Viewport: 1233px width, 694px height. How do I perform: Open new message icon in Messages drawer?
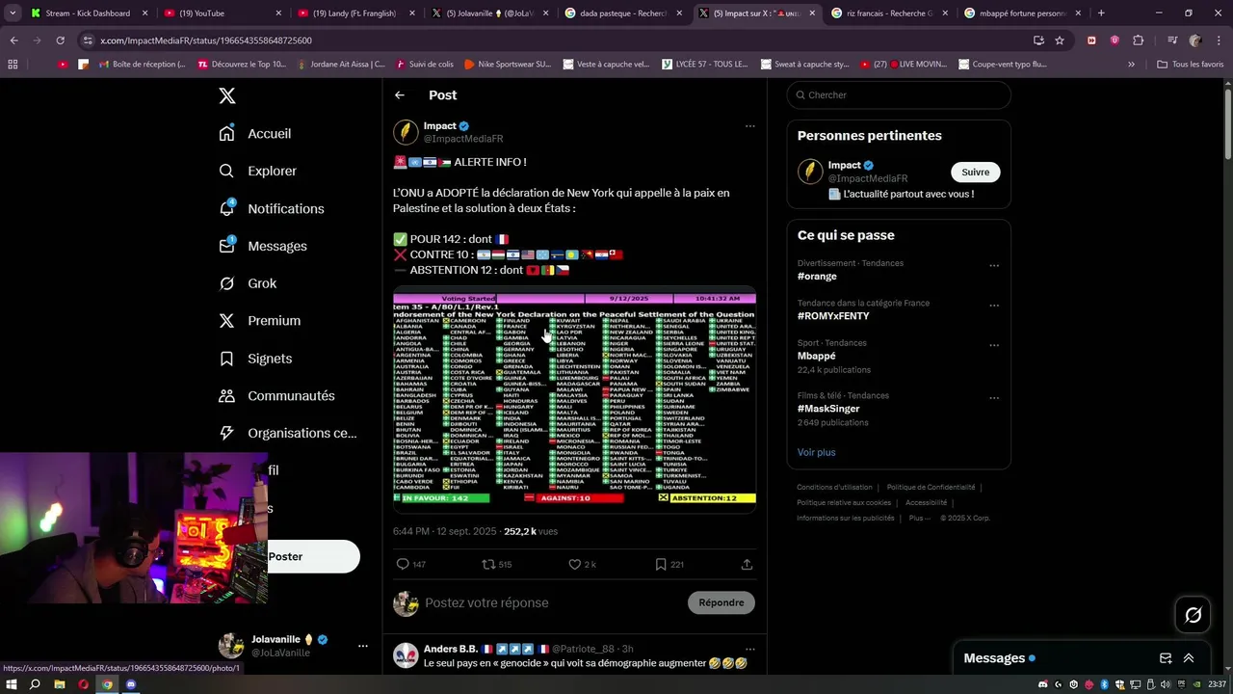pos(1166,658)
